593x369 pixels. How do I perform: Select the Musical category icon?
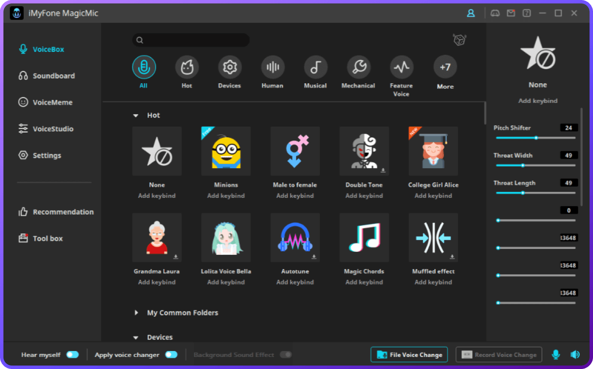pos(315,67)
